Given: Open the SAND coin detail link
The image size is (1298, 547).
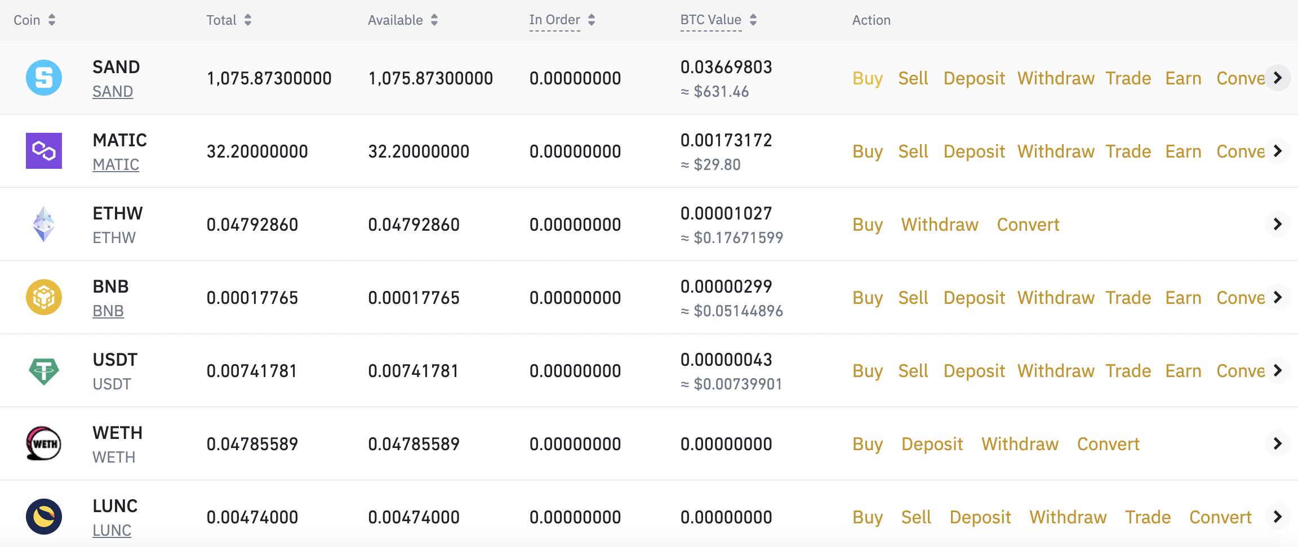Looking at the screenshot, I should (x=113, y=91).
